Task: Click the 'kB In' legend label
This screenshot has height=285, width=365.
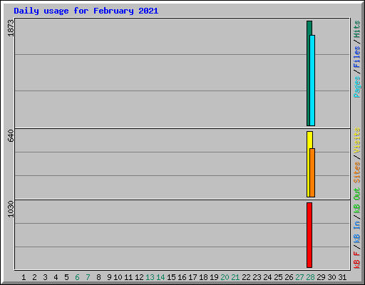Action: [356, 232]
